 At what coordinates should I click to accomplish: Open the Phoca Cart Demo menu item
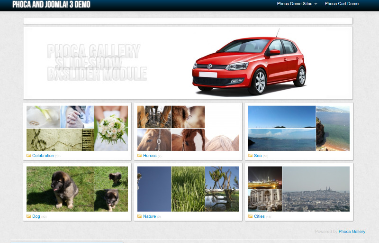342,4
